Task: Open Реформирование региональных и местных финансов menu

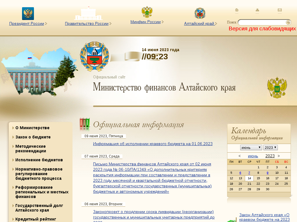Action: click(x=42, y=192)
